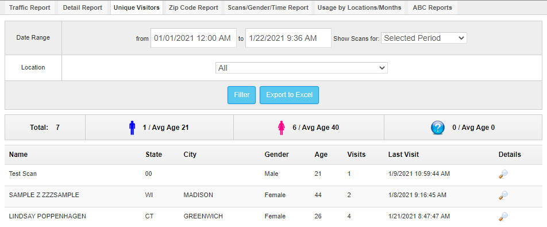Select the Scans/Gender/Time Report tab

(x=268, y=7)
